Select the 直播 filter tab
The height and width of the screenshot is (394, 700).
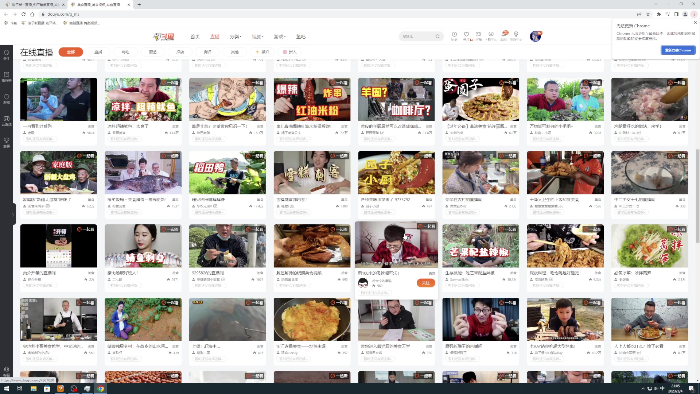point(98,52)
